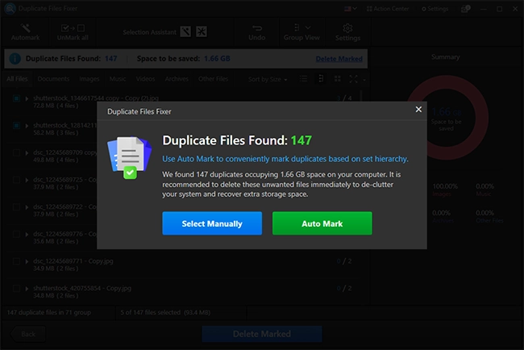Expand the shutterstock_12814211 file group

pos(27,126)
